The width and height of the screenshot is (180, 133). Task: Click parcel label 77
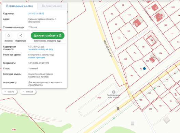(x=167, y=80)
